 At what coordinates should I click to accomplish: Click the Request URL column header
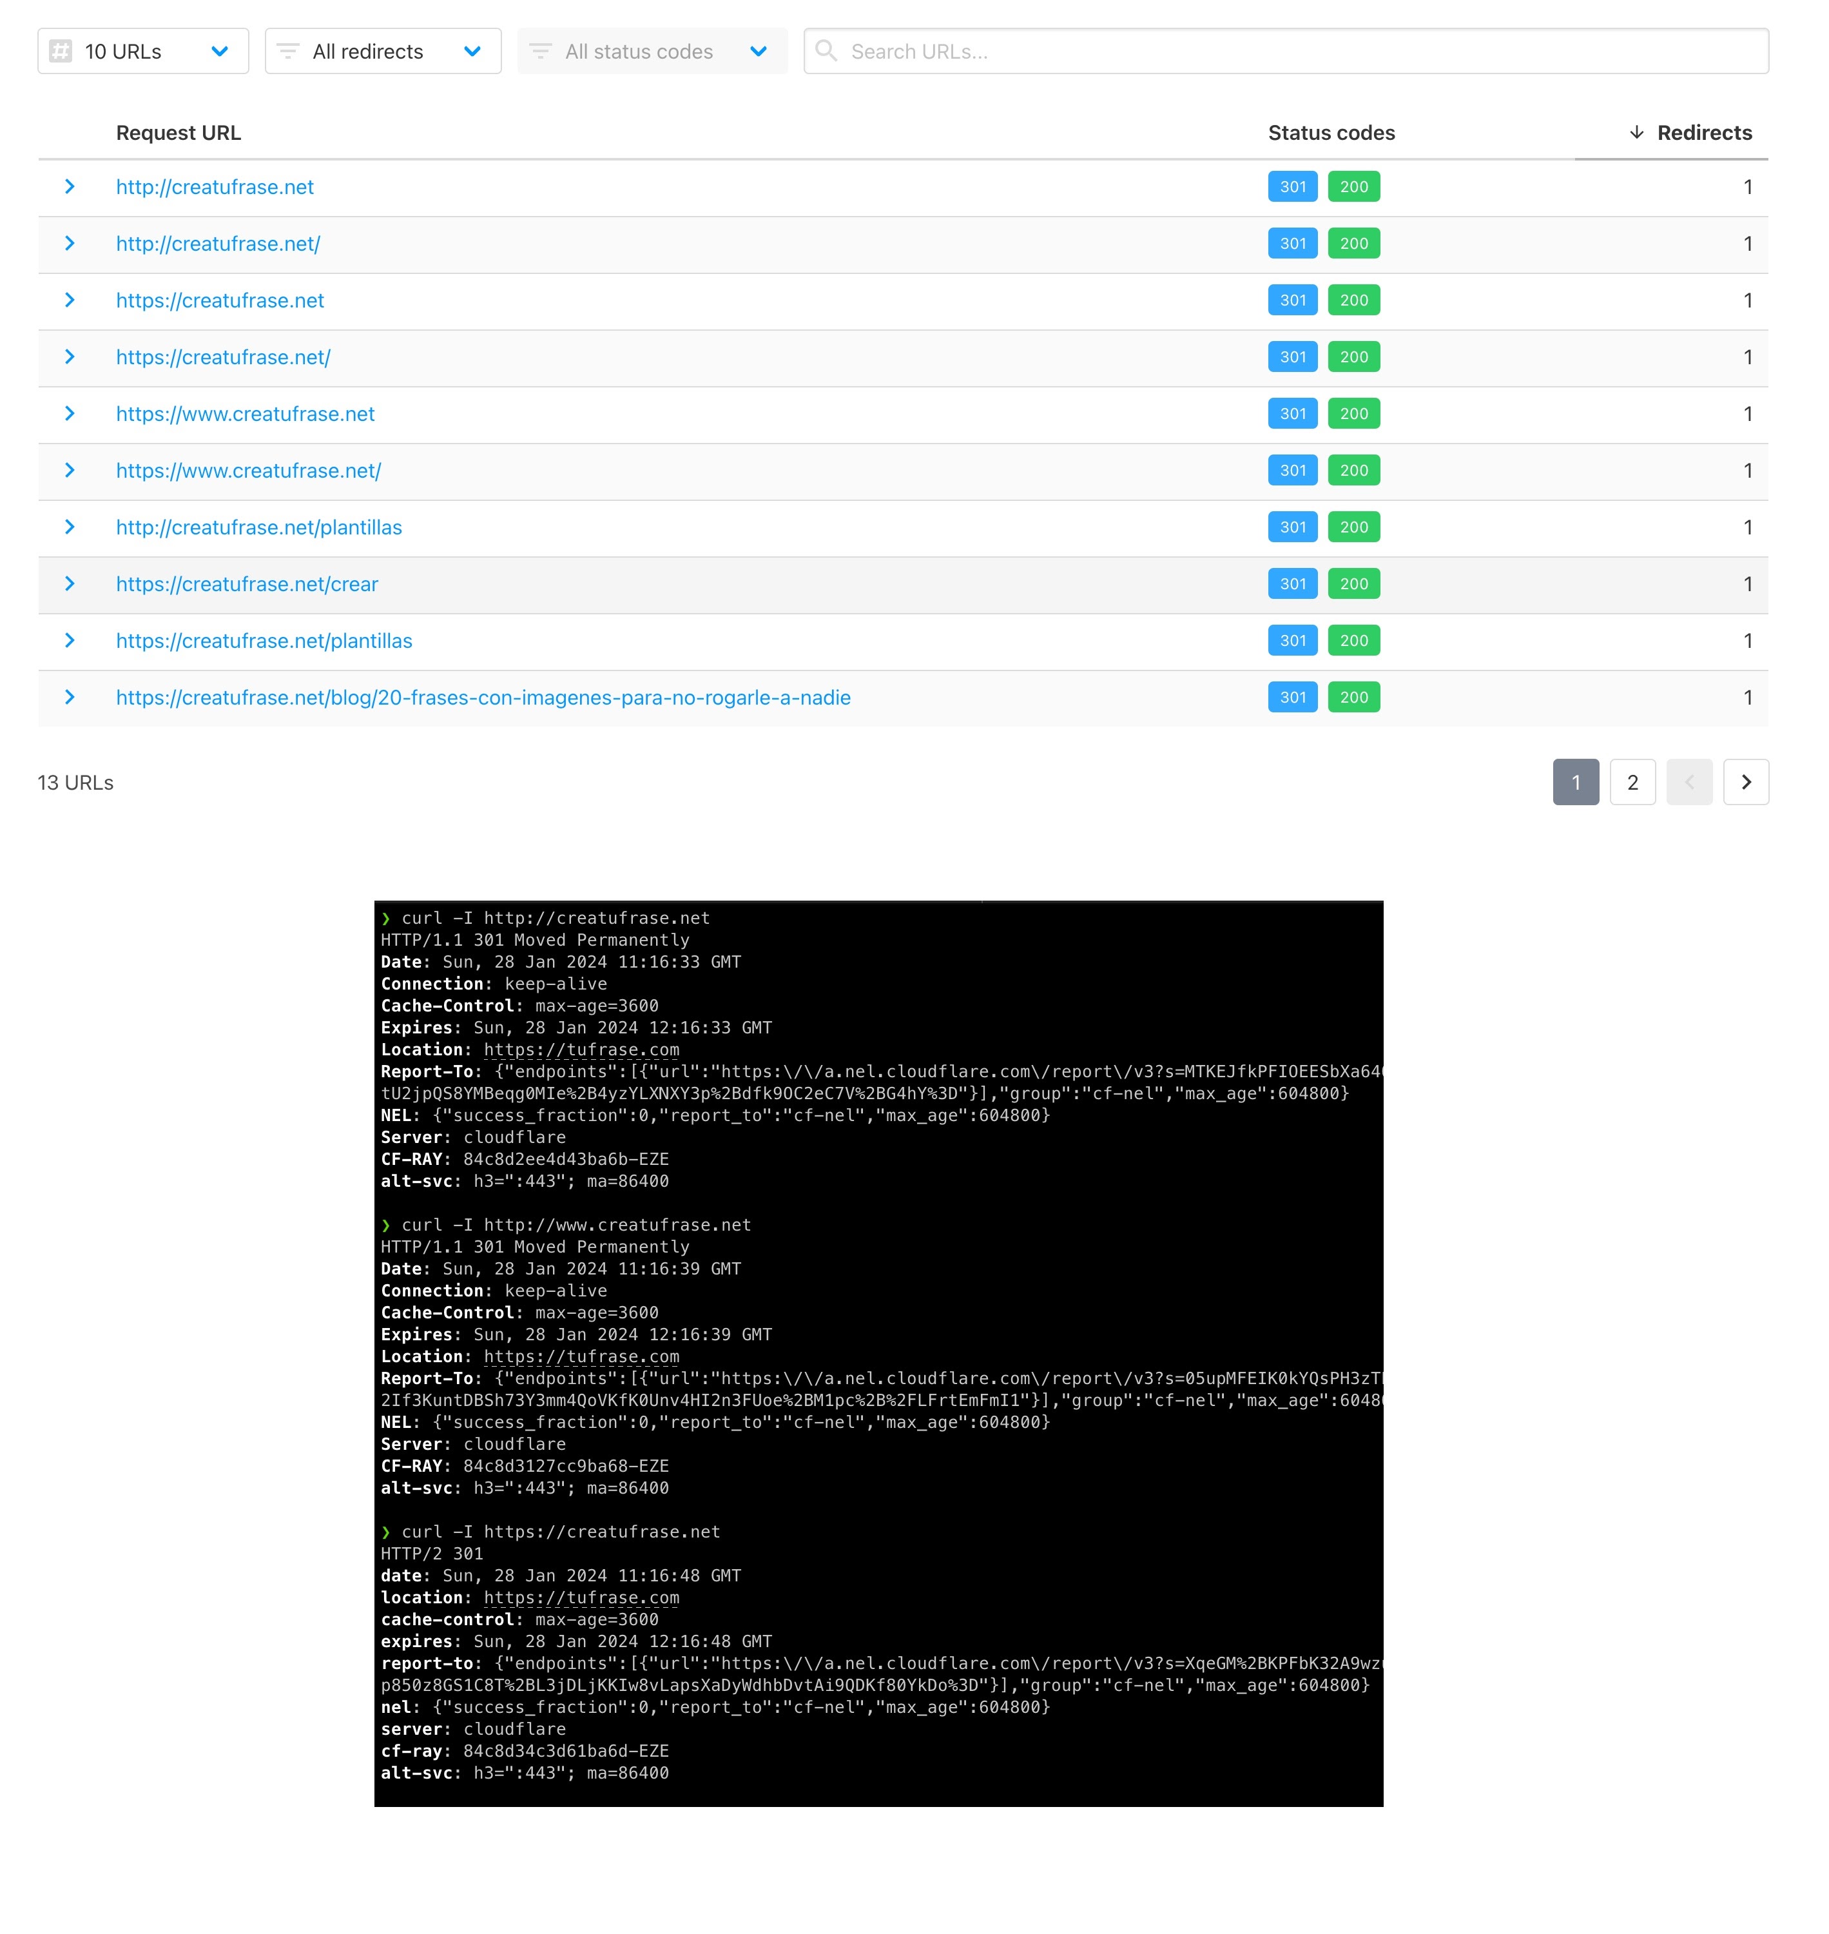click(x=179, y=133)
